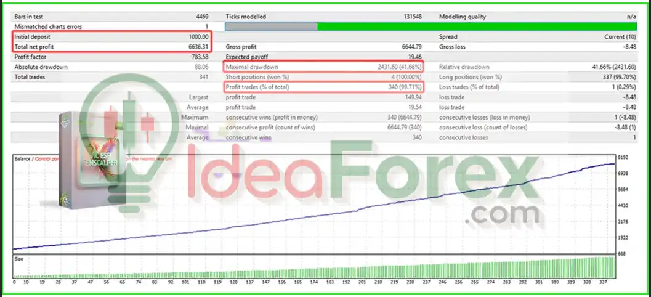Select the maximal drawdown value 2431.60 (41.66%)
The height and width of the screenshot is (297, 651).
tap(400, 67)
